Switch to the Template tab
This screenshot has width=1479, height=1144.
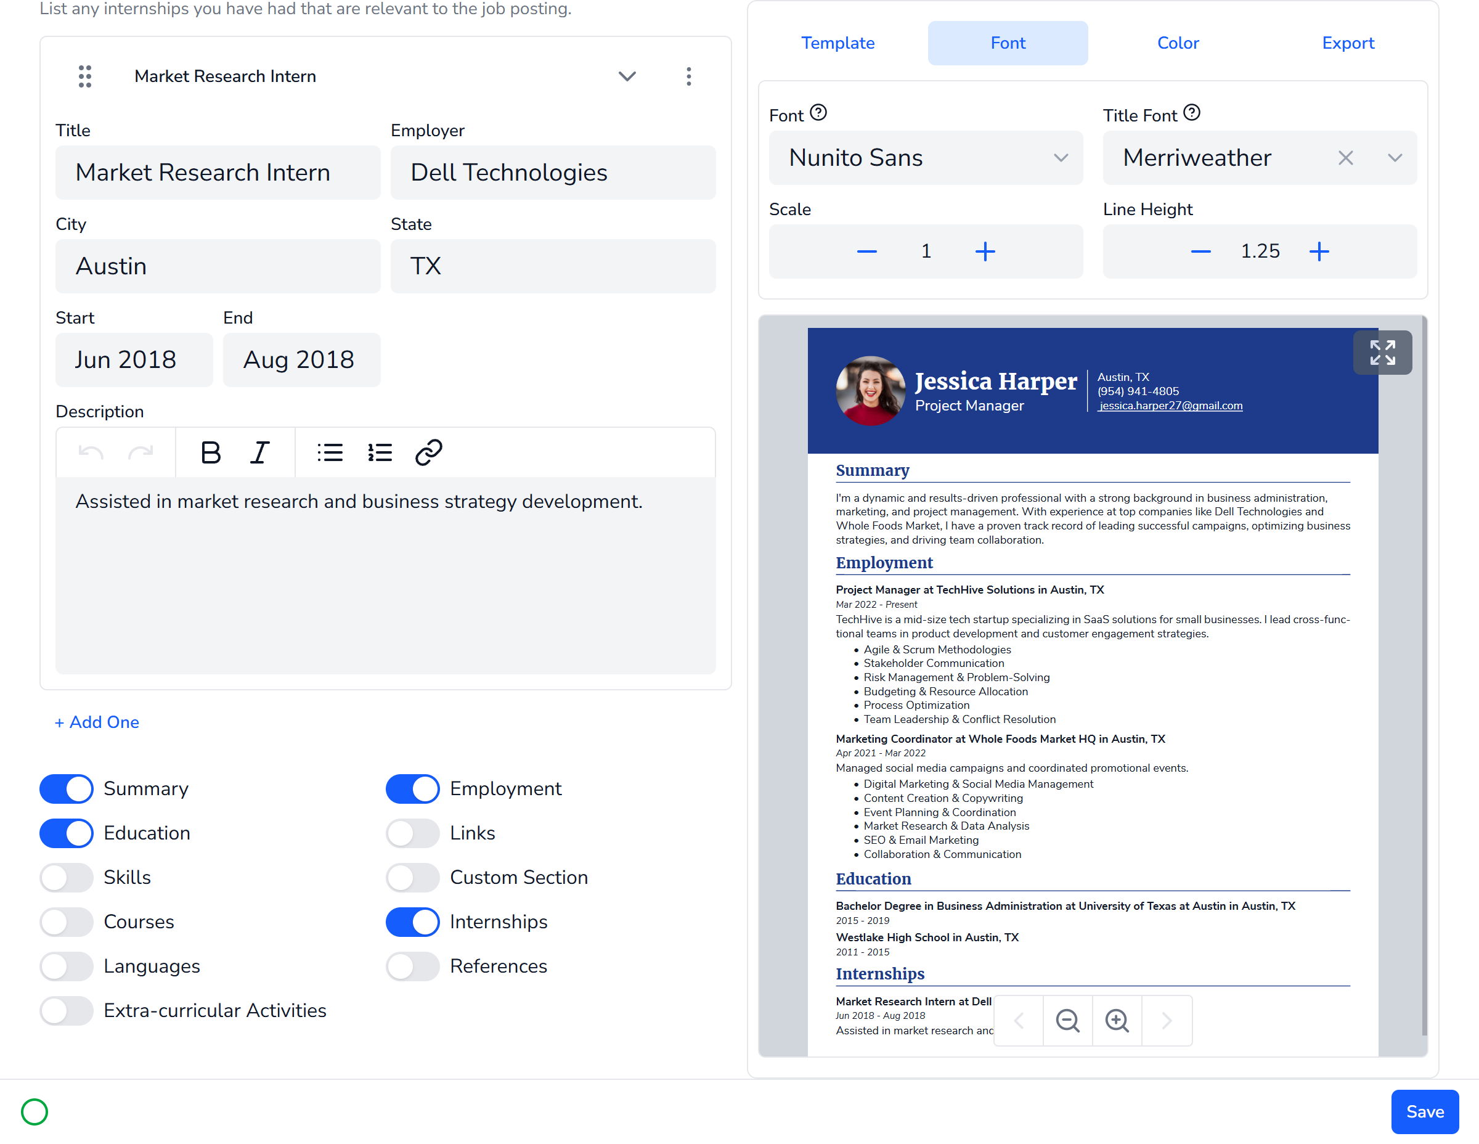(837, 43)
